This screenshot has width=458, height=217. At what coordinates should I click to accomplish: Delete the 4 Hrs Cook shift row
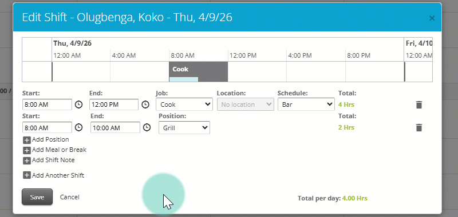click(x=419, y=105)
